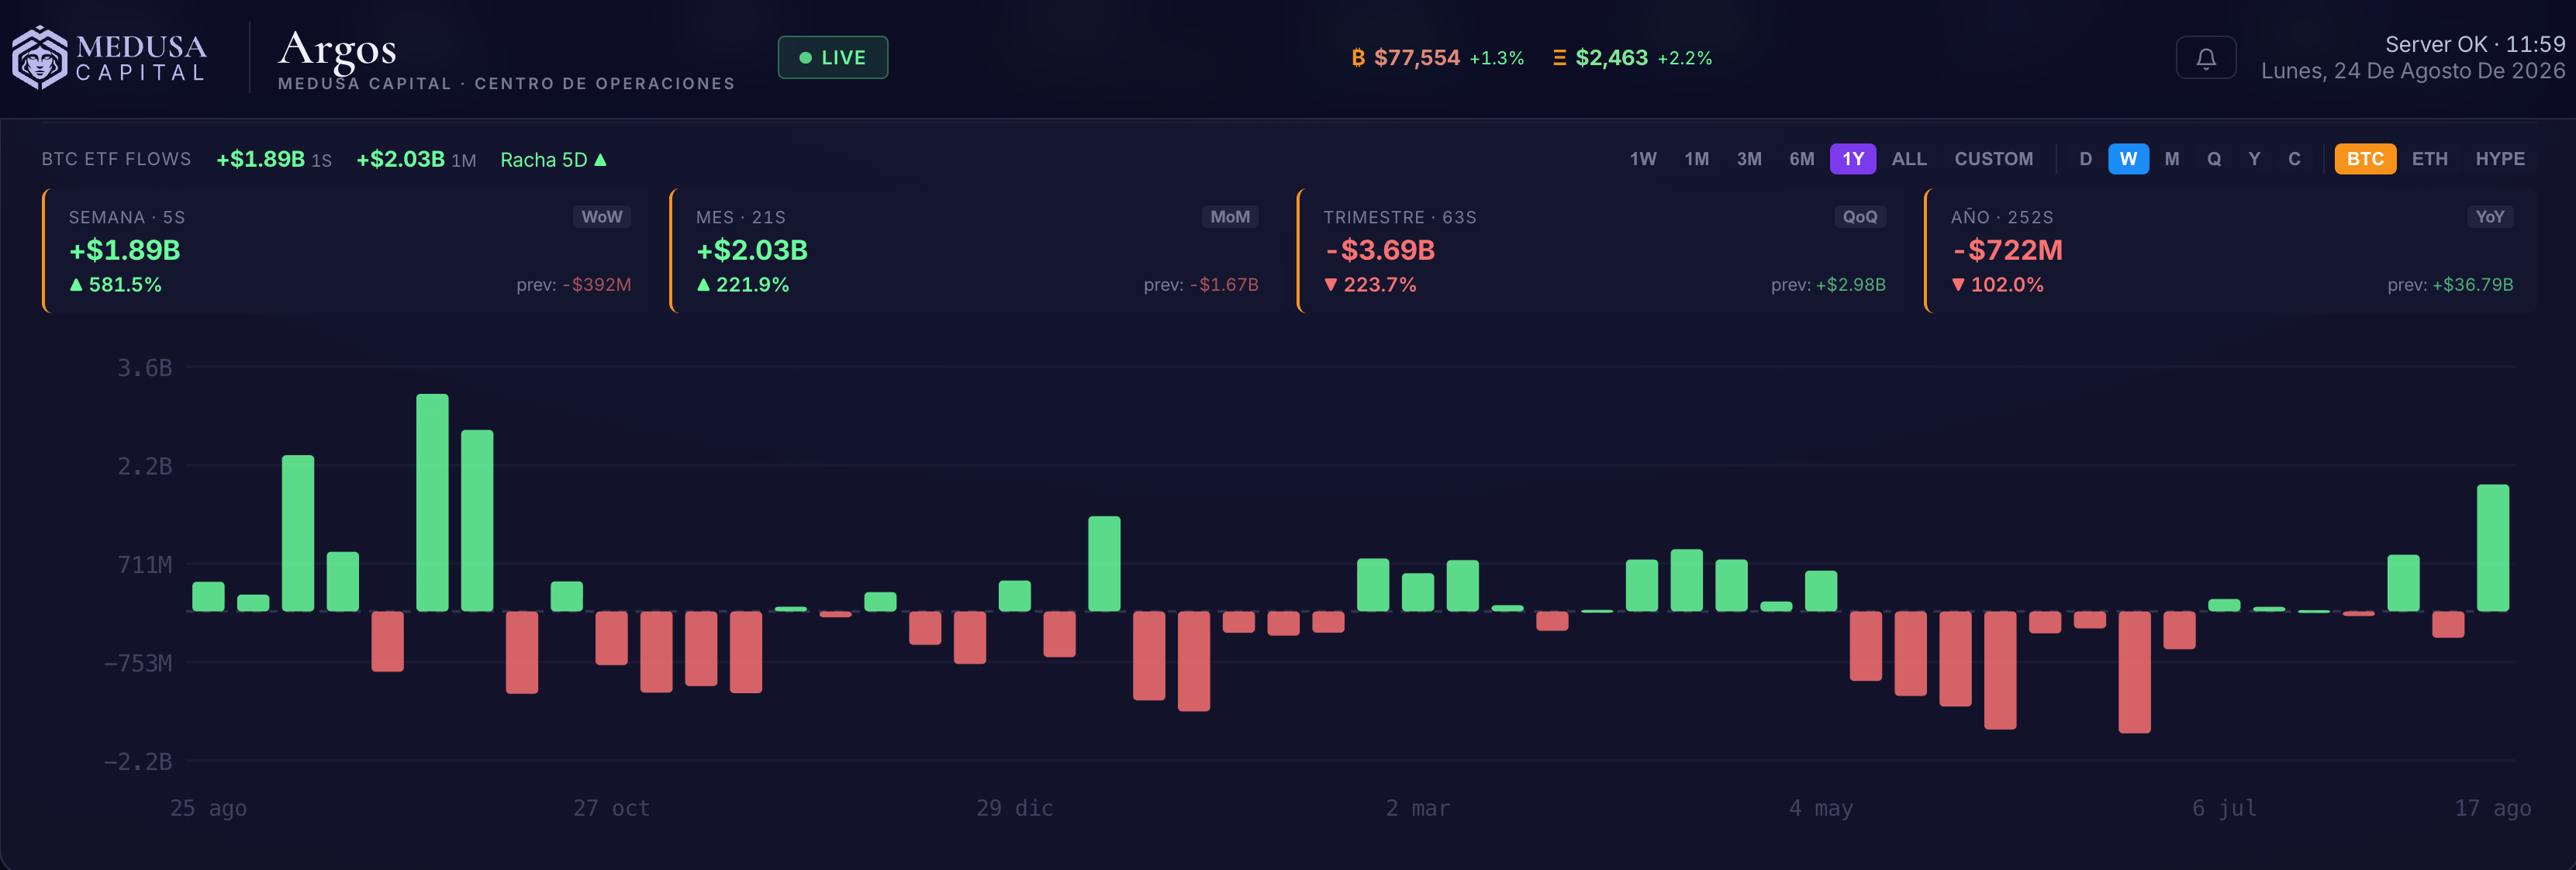Switch granularity to Y (yearly)
This screenshot has height=870, width=2576.
click(x=2254, y=159)
